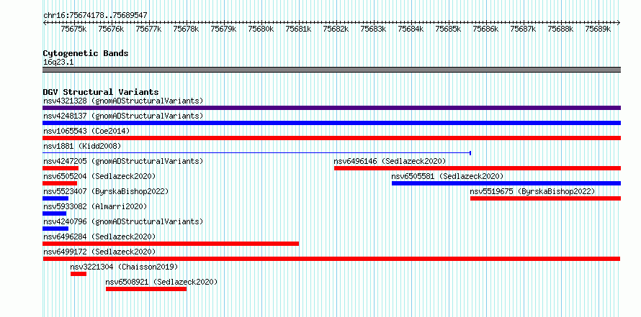Screen dimensions: 641x317
Task: Click the 75688k ruler tick label
Action: 561,29
